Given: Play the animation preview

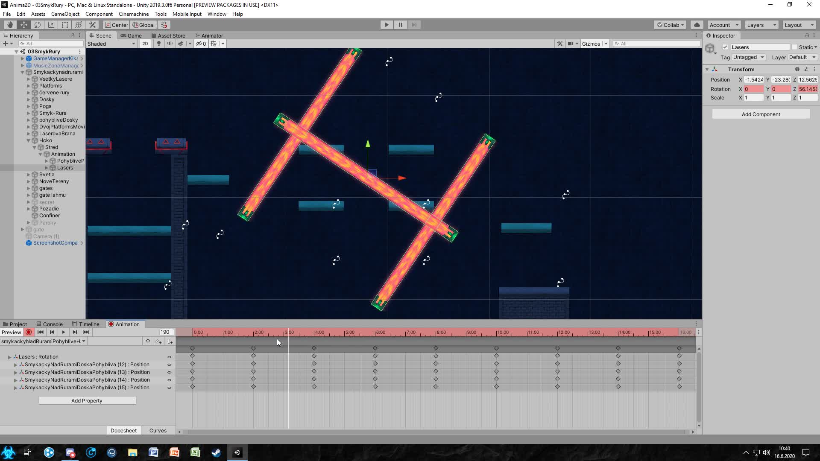Looking at the screenshot, I should 63,332.
